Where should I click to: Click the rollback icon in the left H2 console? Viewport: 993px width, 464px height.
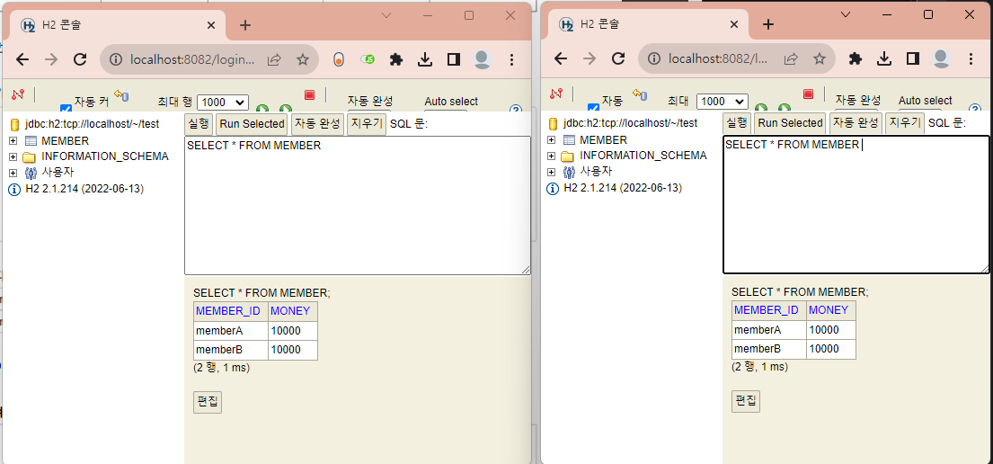click(121, 95)
